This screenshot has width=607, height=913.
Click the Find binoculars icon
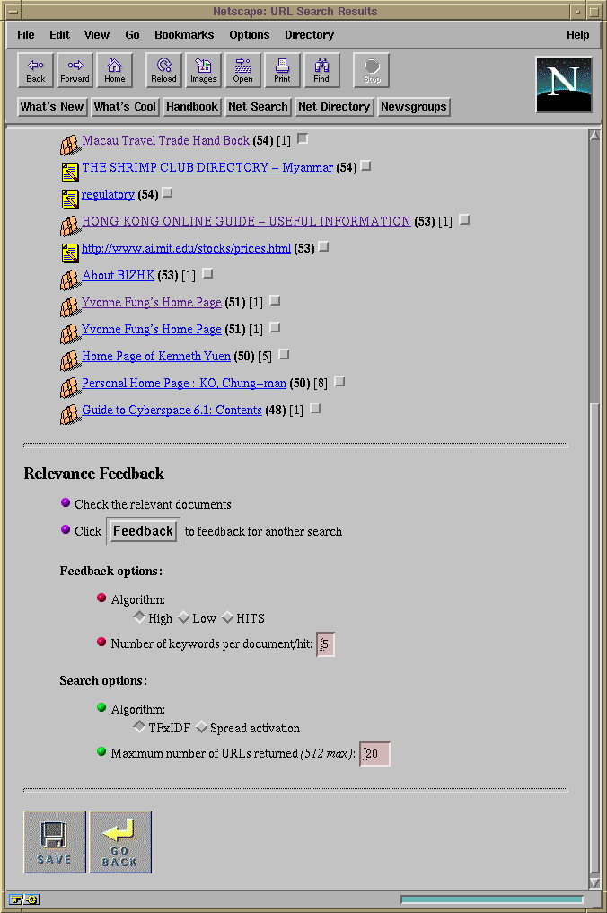(x=321, y=70)
